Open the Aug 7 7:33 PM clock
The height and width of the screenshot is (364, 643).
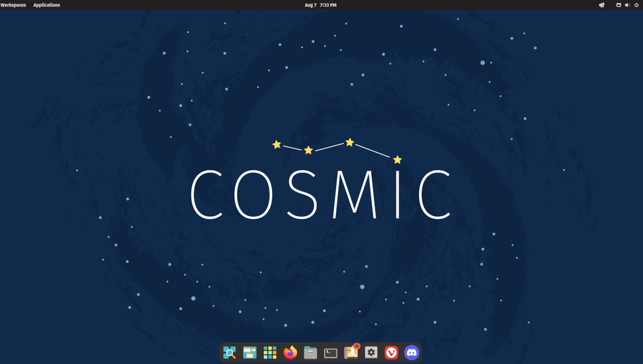(321, 5)
